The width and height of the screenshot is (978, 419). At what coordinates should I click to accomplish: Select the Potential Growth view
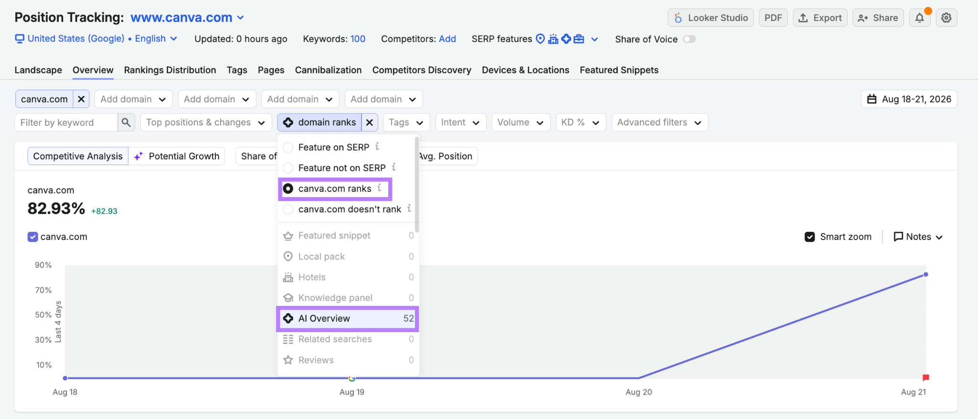click(177, 156)
